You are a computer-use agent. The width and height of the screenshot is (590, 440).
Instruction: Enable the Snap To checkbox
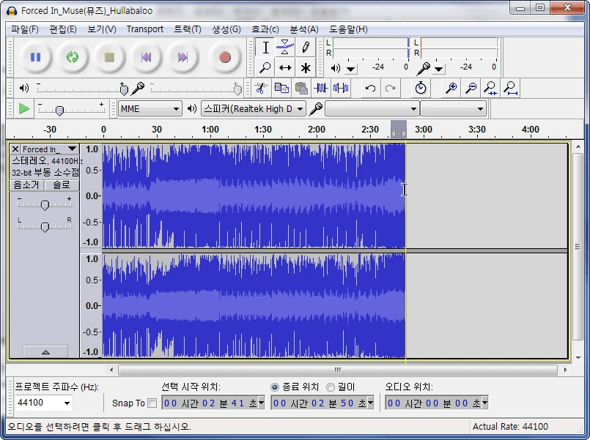pos(152,403)
